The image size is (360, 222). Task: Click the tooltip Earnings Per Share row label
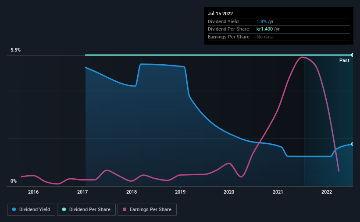229,37
